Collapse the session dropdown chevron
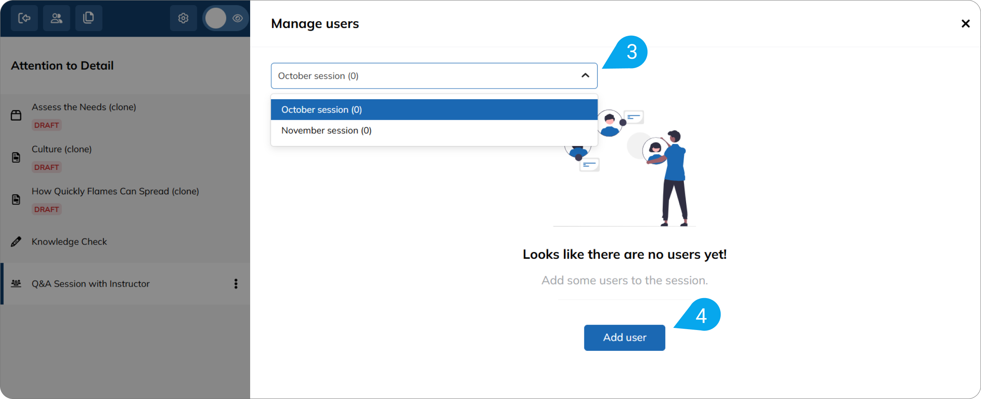This screenshot has width=981, height=399. (585, 75)
